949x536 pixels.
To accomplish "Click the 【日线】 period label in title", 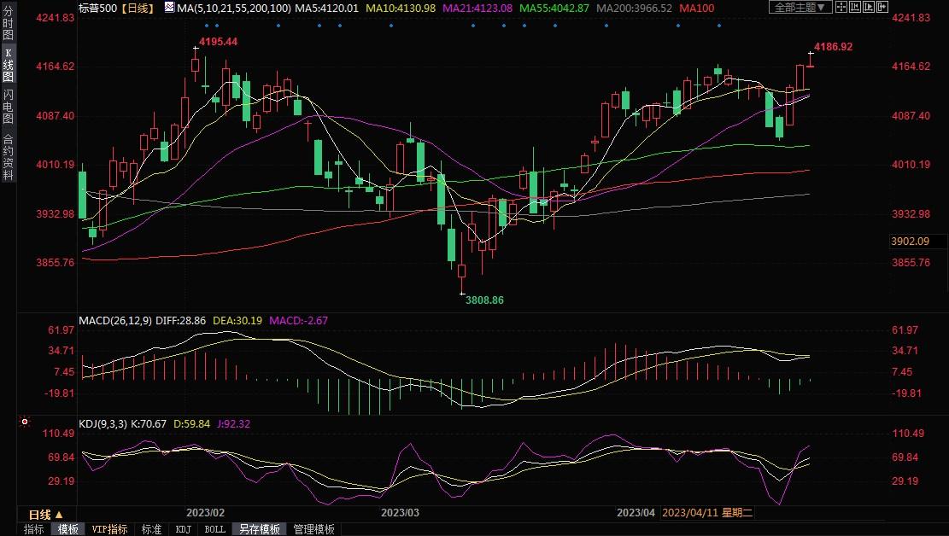I will (138, 8).
